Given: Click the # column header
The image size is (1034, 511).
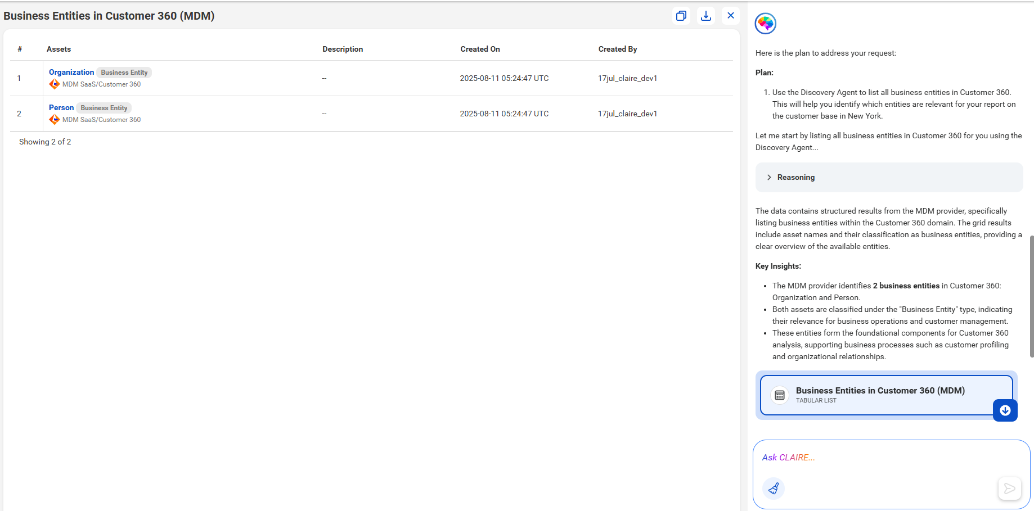Looking at the screenshot, I should point(20,49).
